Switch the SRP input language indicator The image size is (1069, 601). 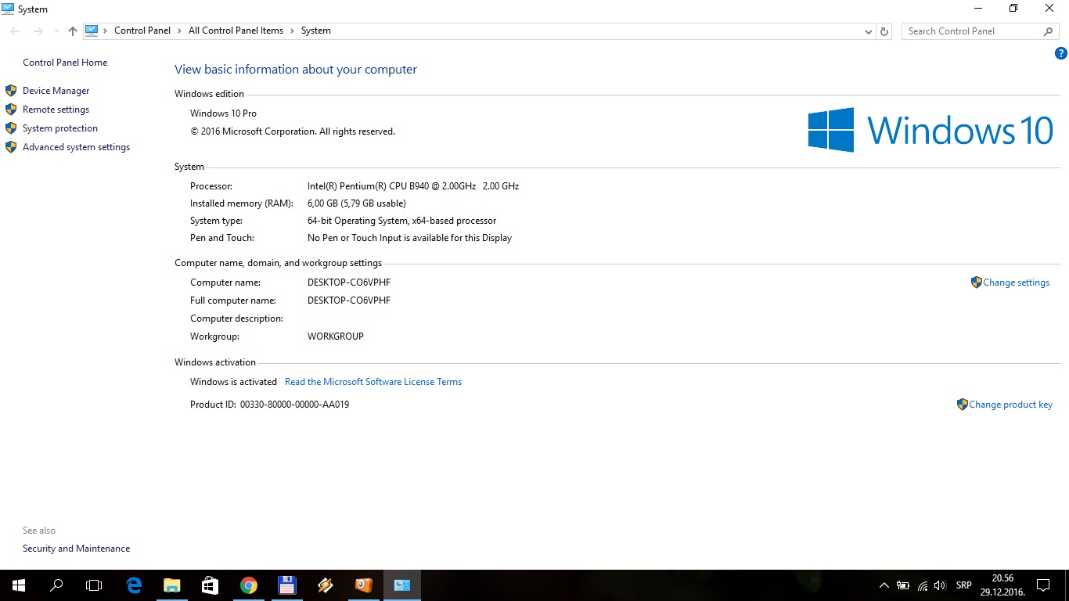click(x=964, y=585)
